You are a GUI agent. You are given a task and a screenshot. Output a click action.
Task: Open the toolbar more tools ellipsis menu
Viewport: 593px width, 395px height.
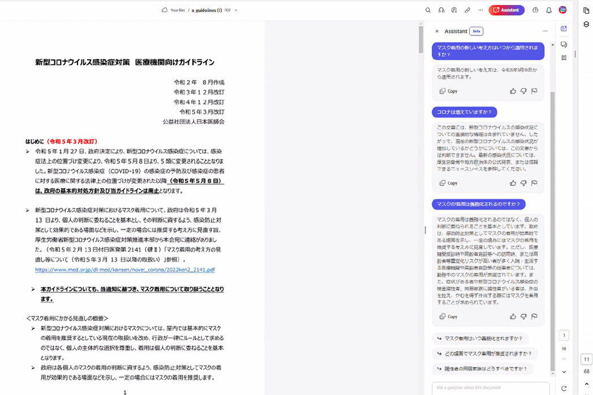pyautogui.click(x=481, y=10)
